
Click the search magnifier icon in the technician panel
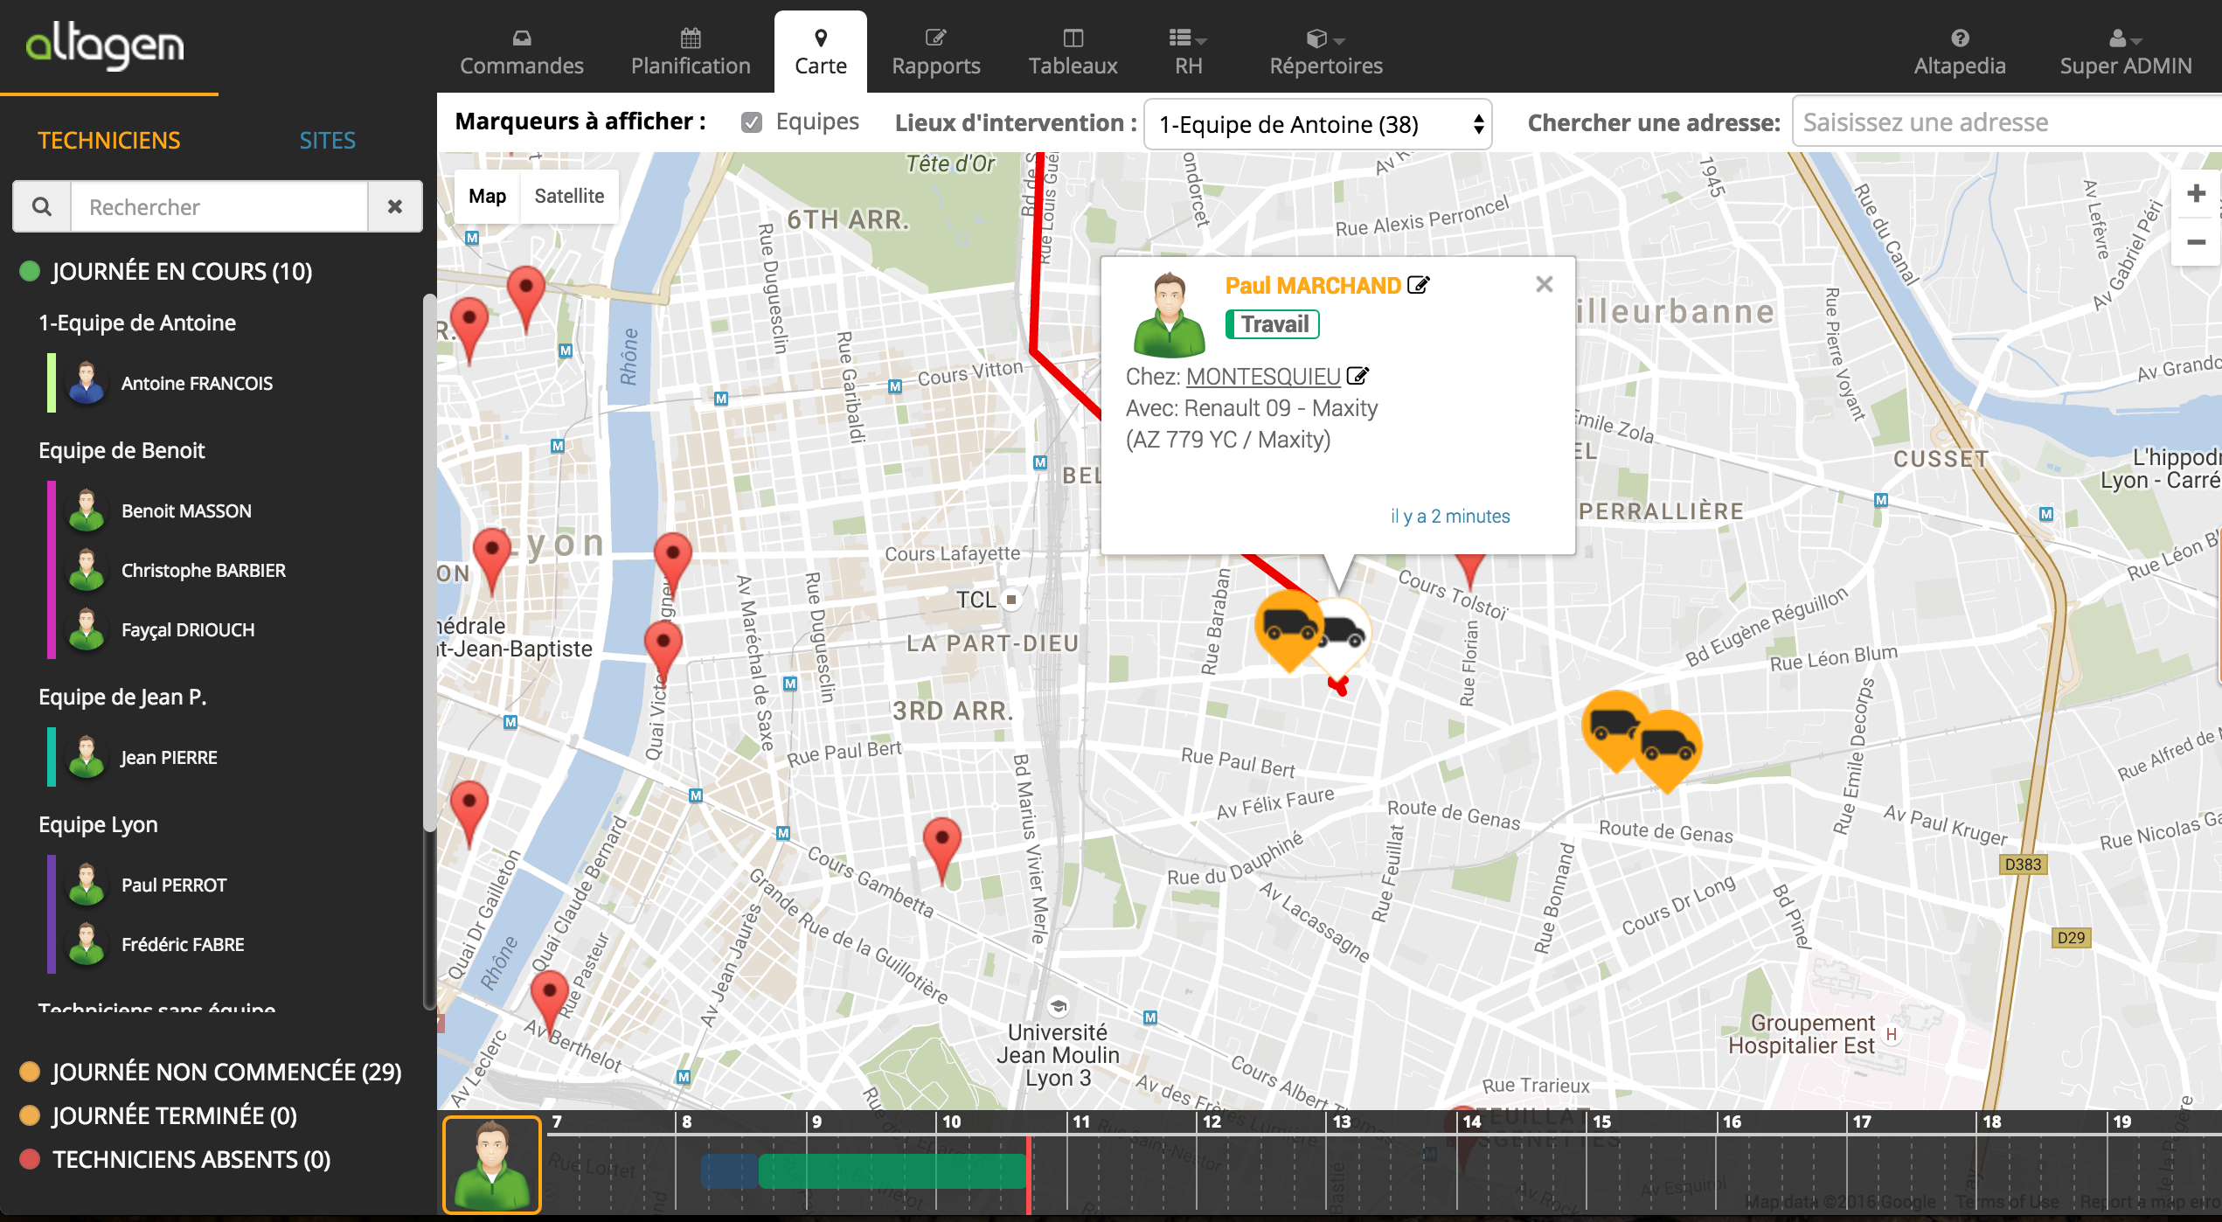tap(42, 207)
